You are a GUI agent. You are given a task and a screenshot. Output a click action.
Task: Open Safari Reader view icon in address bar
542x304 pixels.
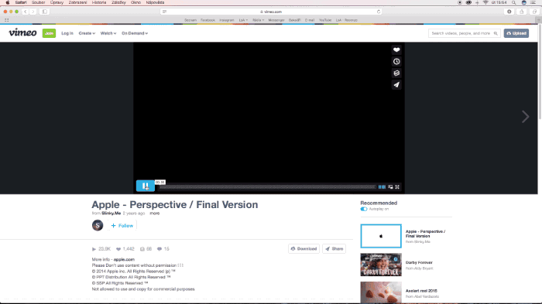point(164,12)
